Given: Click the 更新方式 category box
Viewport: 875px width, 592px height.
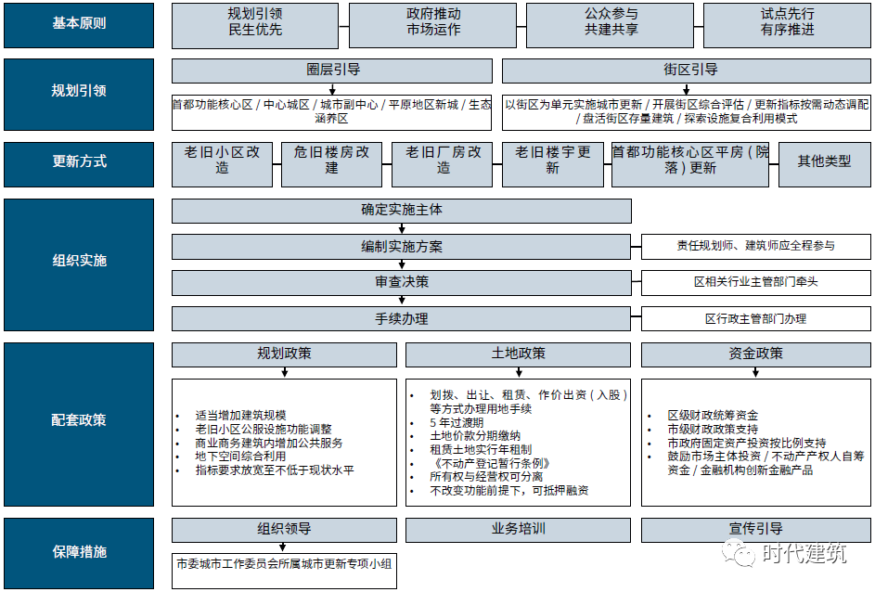Looking at the screenshot, I should [79, 164].
